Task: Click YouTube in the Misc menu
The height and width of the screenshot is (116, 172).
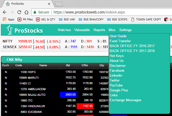Action: tap(116, 85)
